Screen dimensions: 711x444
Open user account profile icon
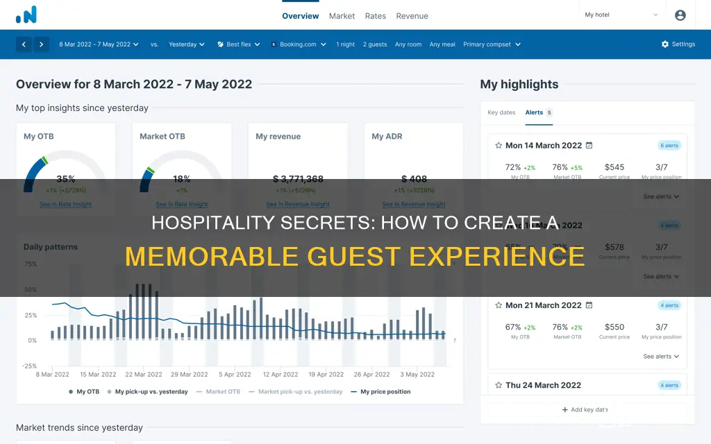point(680,15)
